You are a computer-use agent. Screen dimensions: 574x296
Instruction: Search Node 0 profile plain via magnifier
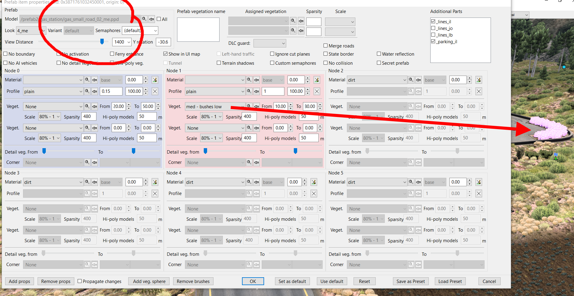coord(87,91)
